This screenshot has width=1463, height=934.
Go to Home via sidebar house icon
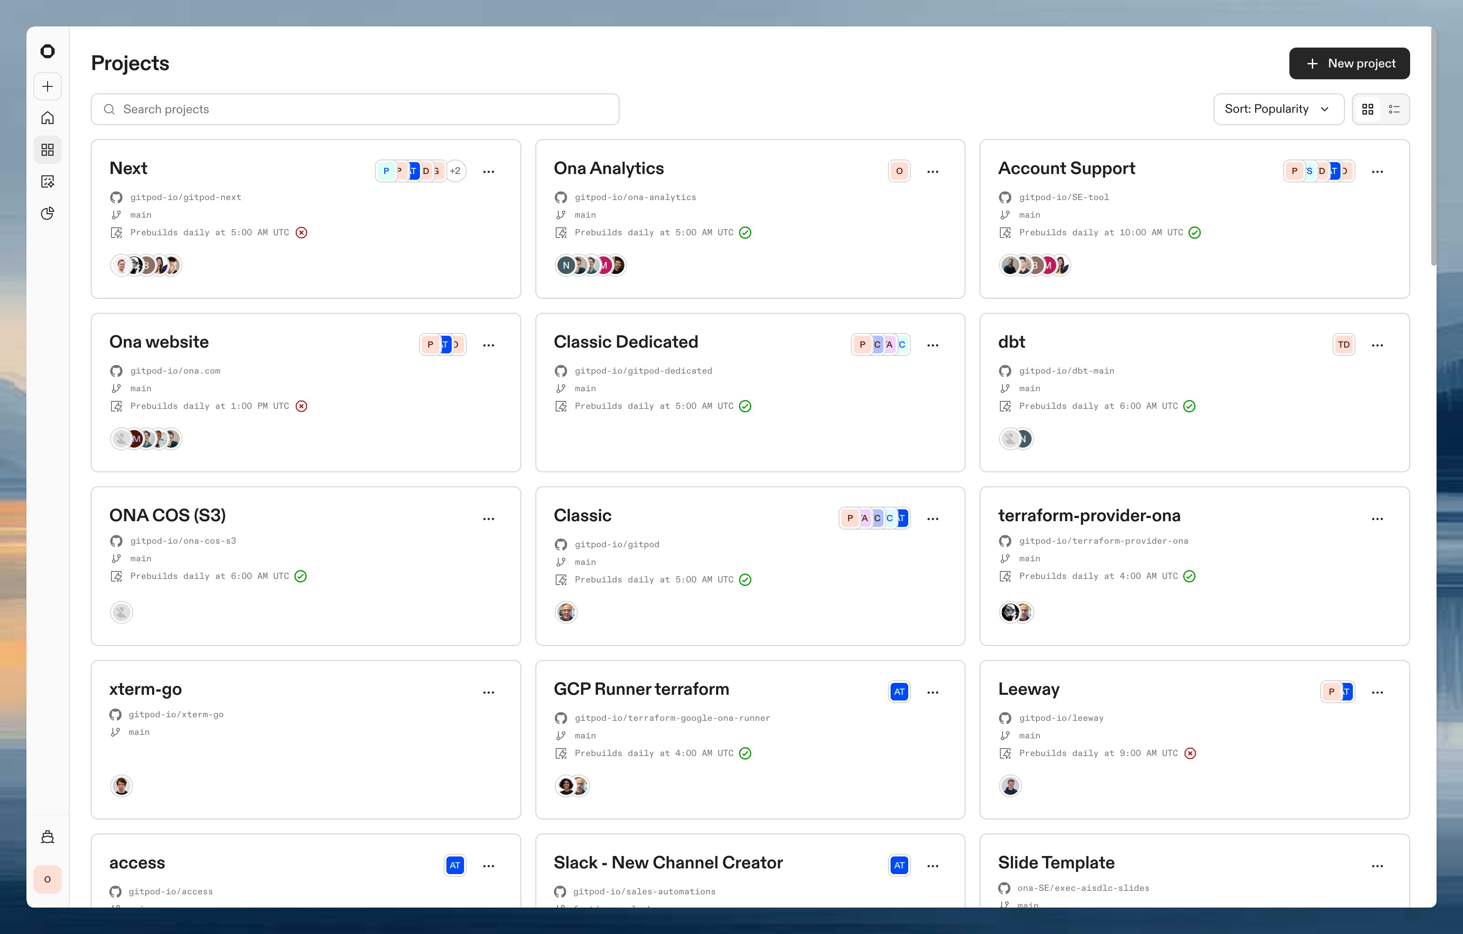click(48, 118)
